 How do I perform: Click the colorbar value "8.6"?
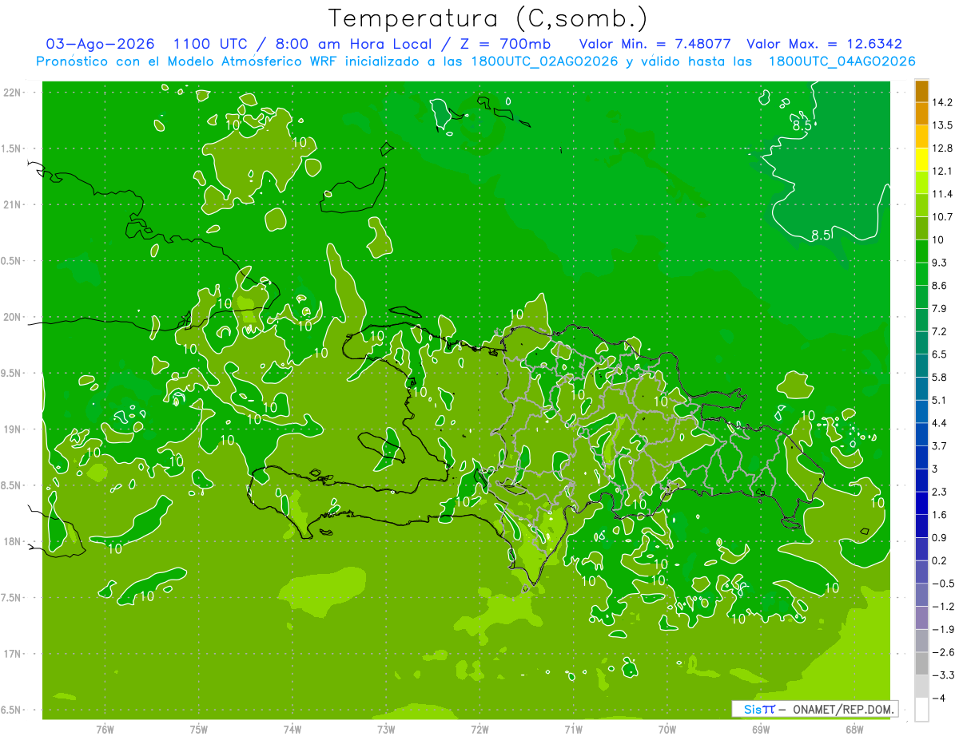(940, 285)
